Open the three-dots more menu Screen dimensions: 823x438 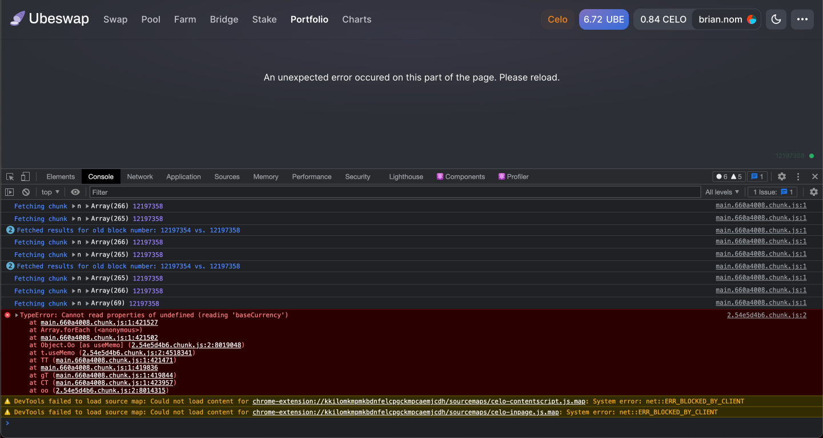[x=802, y=19]
